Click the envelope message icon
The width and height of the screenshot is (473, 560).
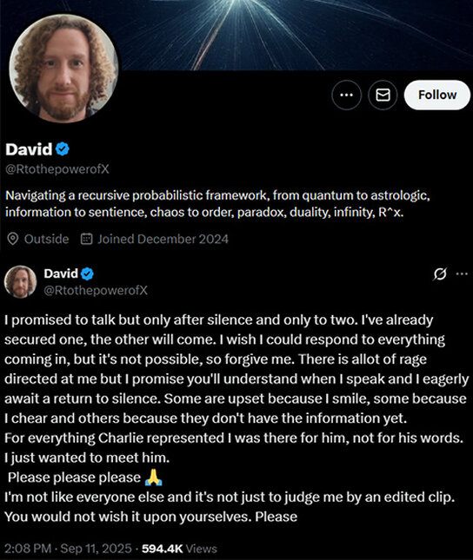coord(383,95)
